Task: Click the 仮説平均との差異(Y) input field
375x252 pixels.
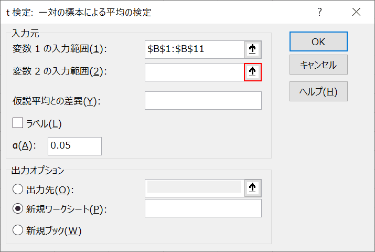Action: [x=203, y=100]
